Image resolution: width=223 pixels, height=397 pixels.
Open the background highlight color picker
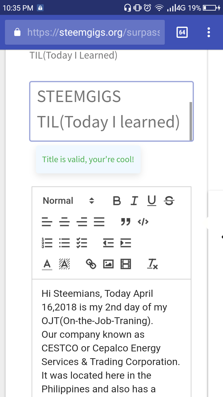pos(64,264)
